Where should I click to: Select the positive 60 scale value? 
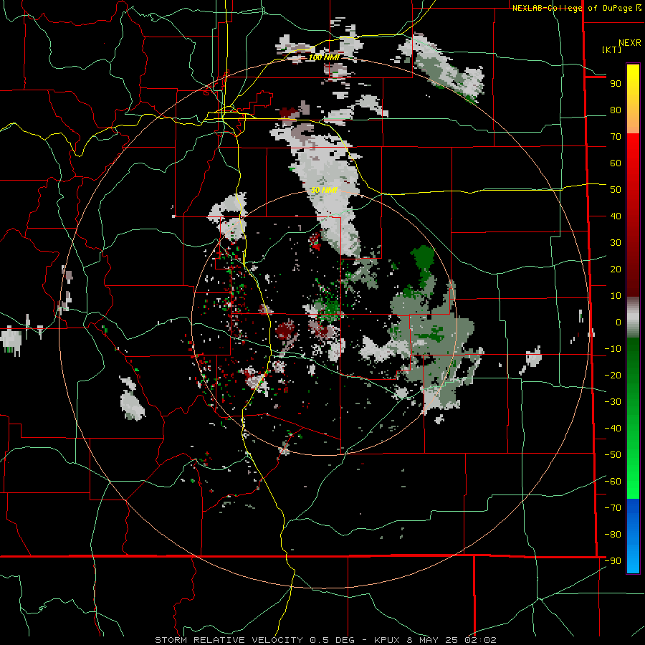616,163
